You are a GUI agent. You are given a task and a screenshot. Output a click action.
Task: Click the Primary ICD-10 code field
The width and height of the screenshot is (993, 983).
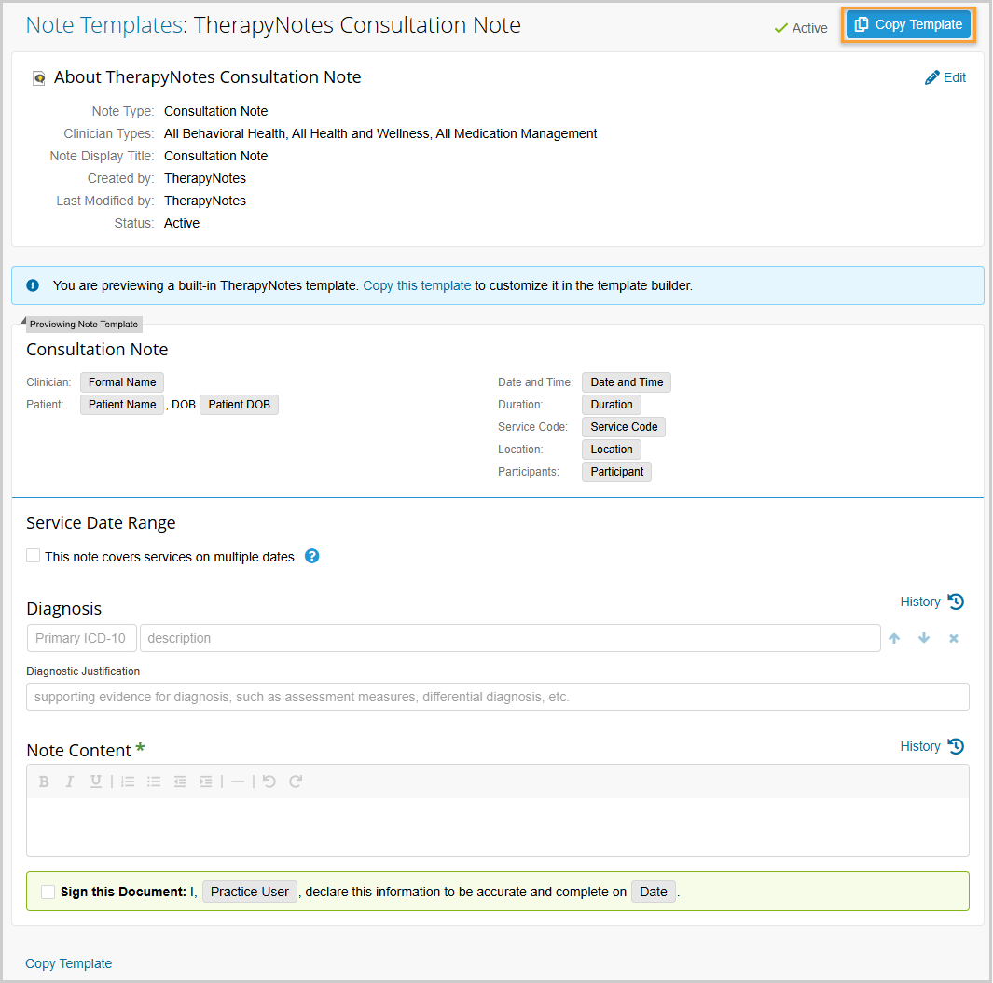(82, 638)
